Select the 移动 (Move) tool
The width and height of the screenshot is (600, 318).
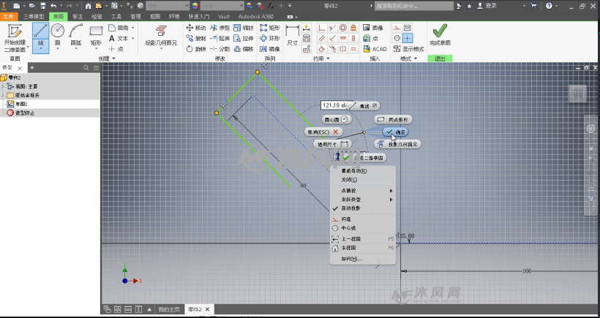click(x=196, y=28)
